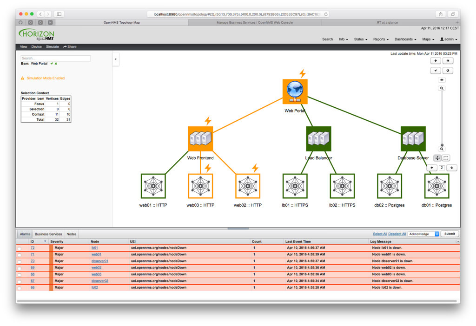Check the checkbox for alarm 67
The width and height of the screenshot is (476, 326).
[x=20, y=282]
